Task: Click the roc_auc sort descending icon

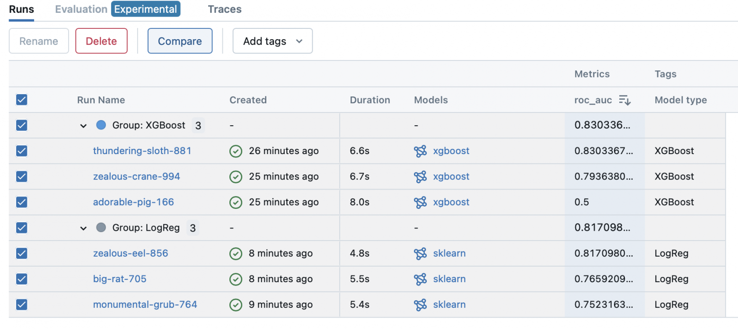Action: [625, 100]
